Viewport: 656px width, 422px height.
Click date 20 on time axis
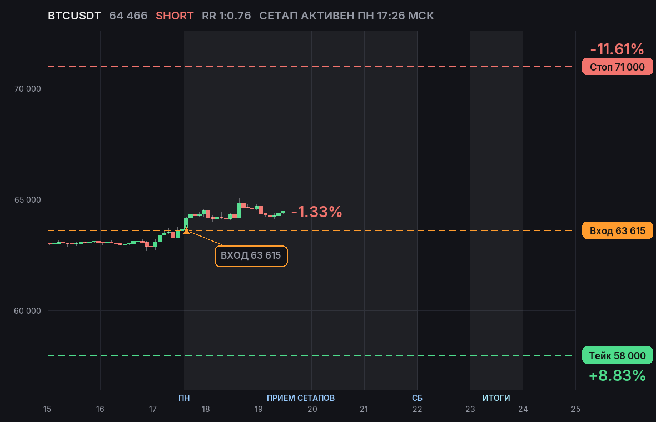coord(312,409)
